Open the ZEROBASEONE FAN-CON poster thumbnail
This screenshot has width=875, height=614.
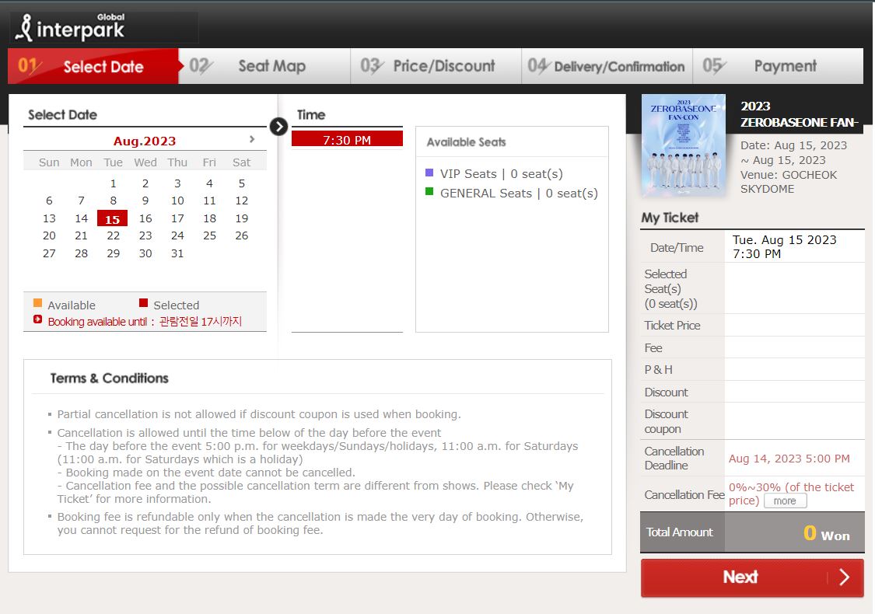point(684,145)
